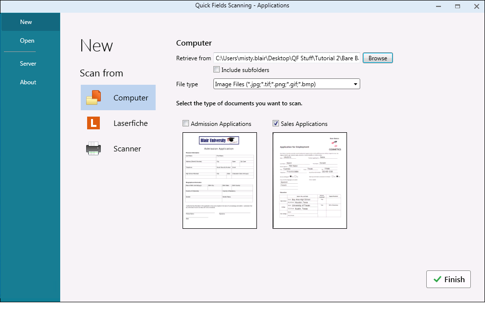Click the green checkmark on Finish
The image size is (485, 315).
click(437, 279)
